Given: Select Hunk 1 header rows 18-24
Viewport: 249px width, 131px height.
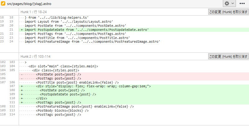Looking at the screenshot, I should (34, 12).
